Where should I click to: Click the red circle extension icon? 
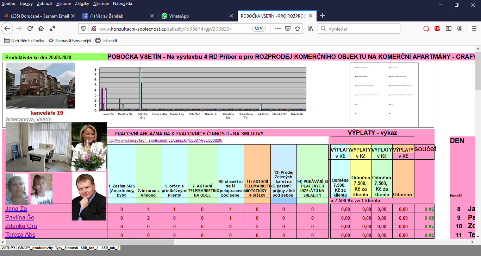point(426,28)
